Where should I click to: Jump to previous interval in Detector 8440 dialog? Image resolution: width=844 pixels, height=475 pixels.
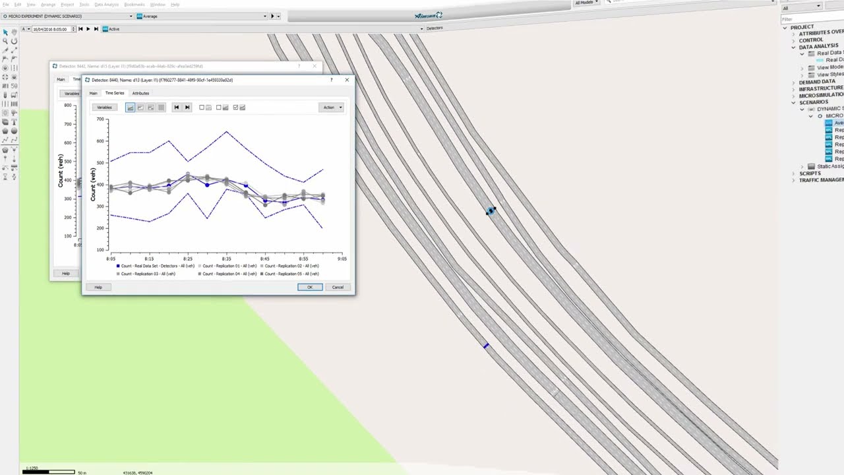[176, 107]
